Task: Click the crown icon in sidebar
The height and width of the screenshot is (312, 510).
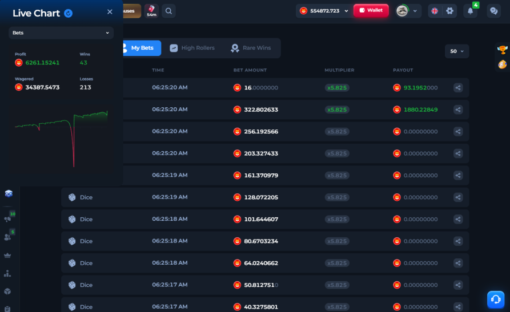Action: click(x=7, y=256)
